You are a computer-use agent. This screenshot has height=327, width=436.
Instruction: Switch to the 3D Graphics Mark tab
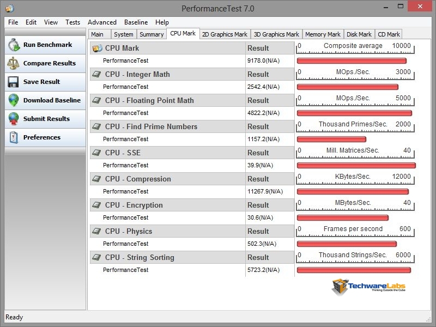(276, 34)
